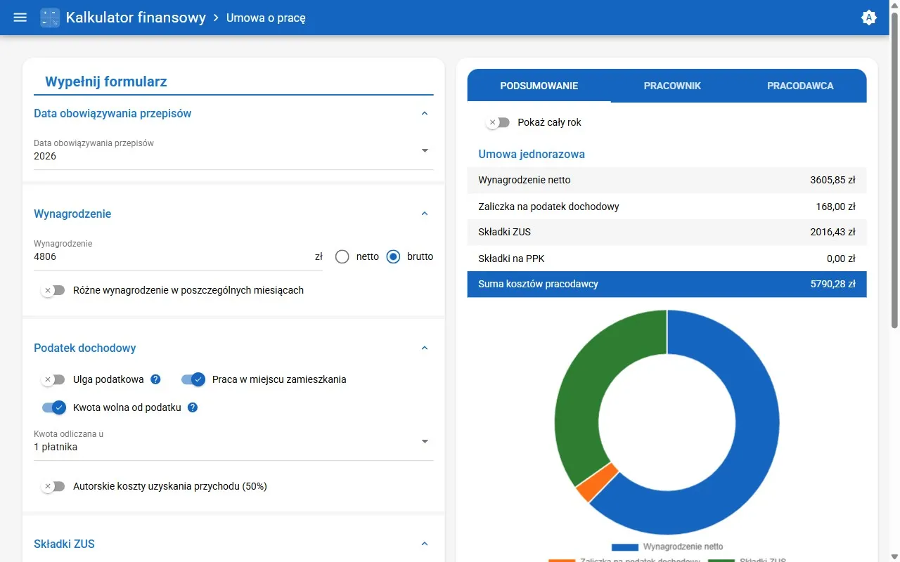Screen dimensions: 900x562
Task: Switch to the Pracownik tab
Action: click(x=672, y=86)
